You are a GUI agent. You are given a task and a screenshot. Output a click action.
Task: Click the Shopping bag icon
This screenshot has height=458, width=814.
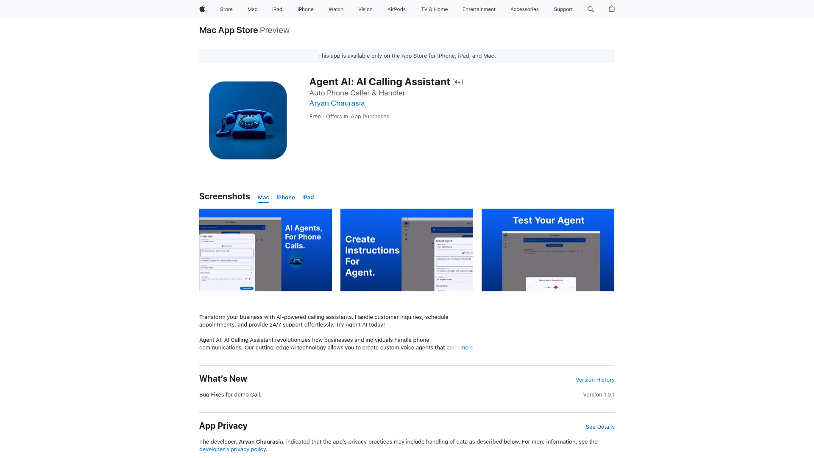(x=612, y=9)
